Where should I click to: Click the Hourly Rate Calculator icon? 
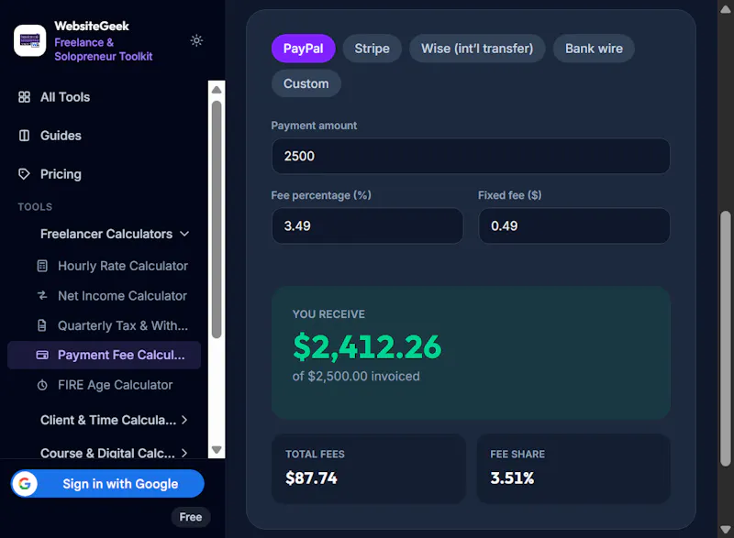42,266
